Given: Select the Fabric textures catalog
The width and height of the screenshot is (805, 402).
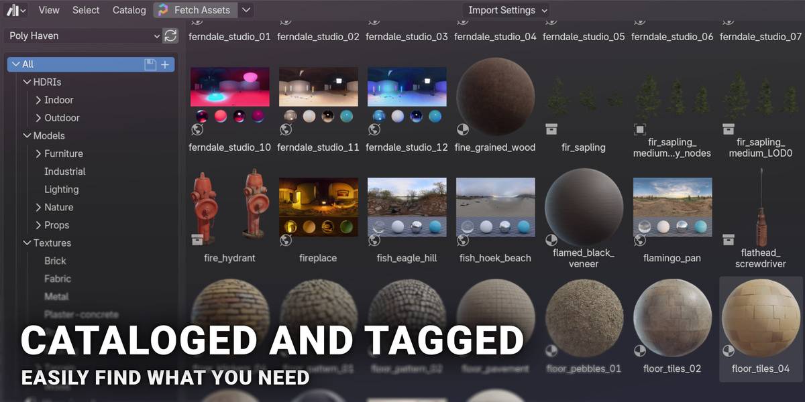Looking at the screenshot, I should 58,279.
